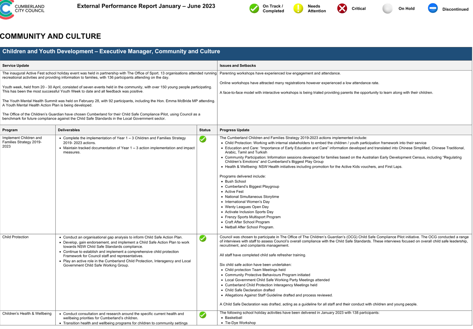
Task: Click the 'National Simultaneous Storytime' bullet item
Action: tap(252, 197)
